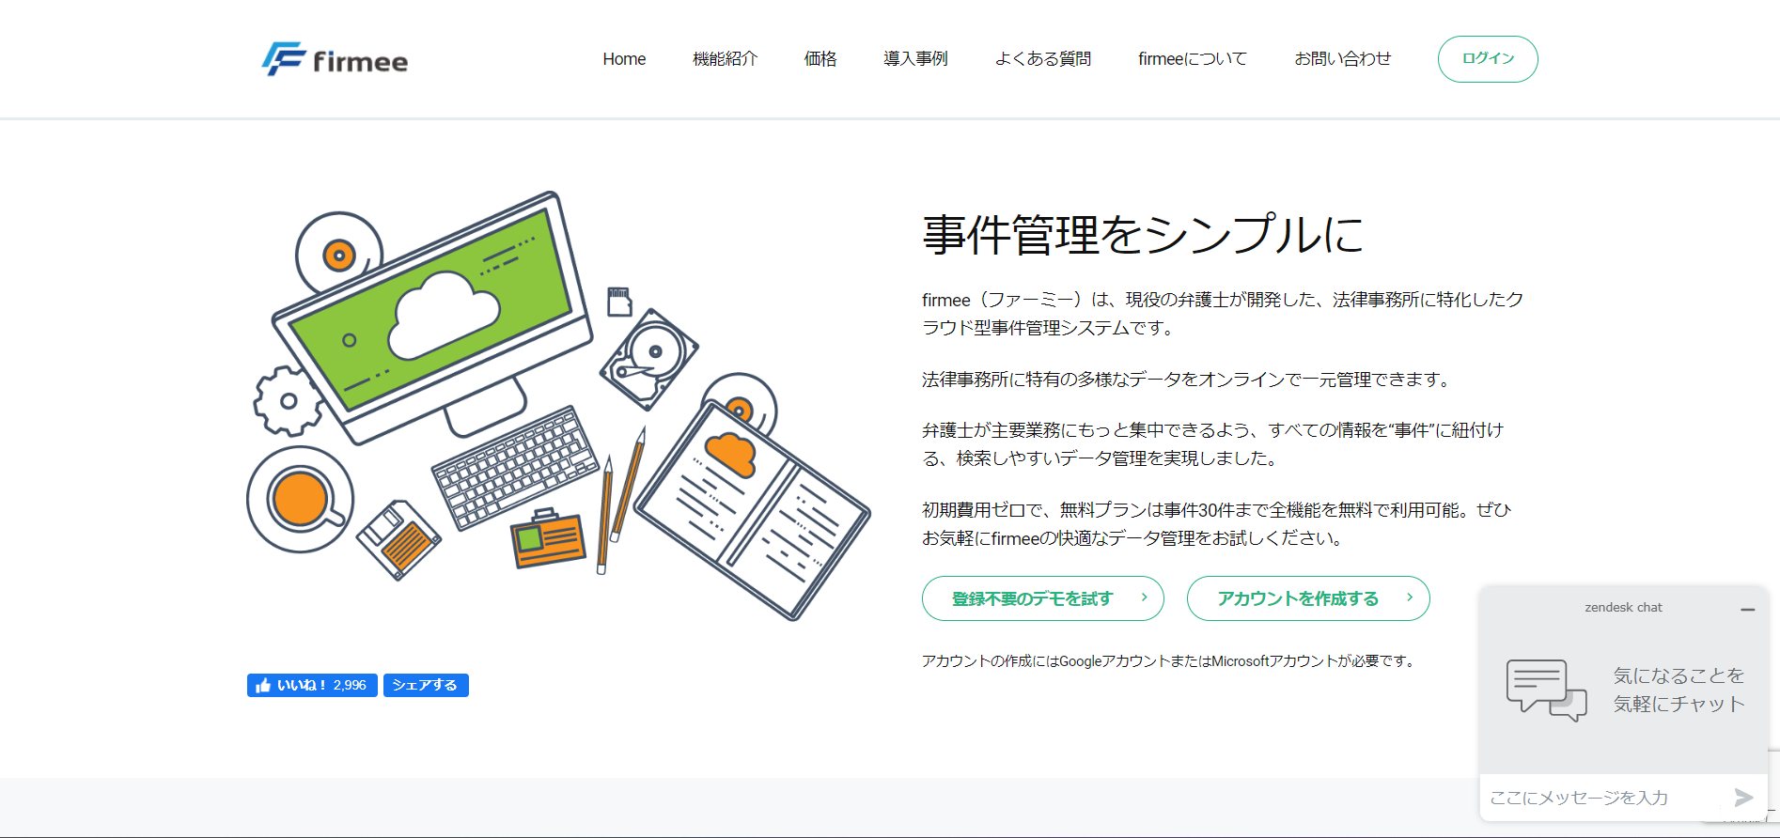Click the zendesk chat title text

click(x=1623, y=608)
